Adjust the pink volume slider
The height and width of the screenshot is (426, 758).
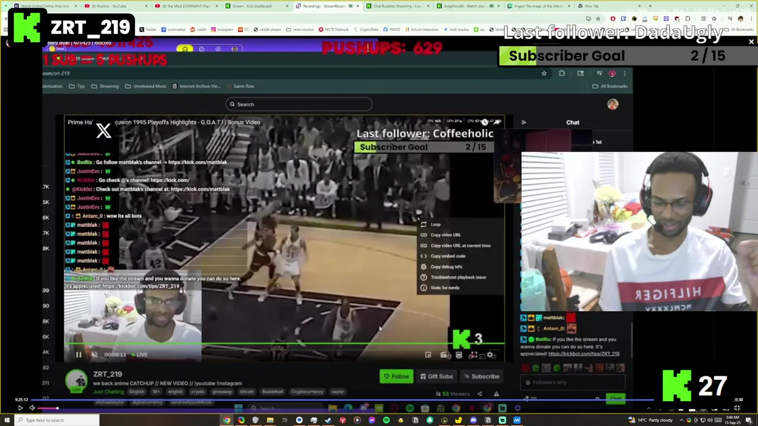coord(48,408)
